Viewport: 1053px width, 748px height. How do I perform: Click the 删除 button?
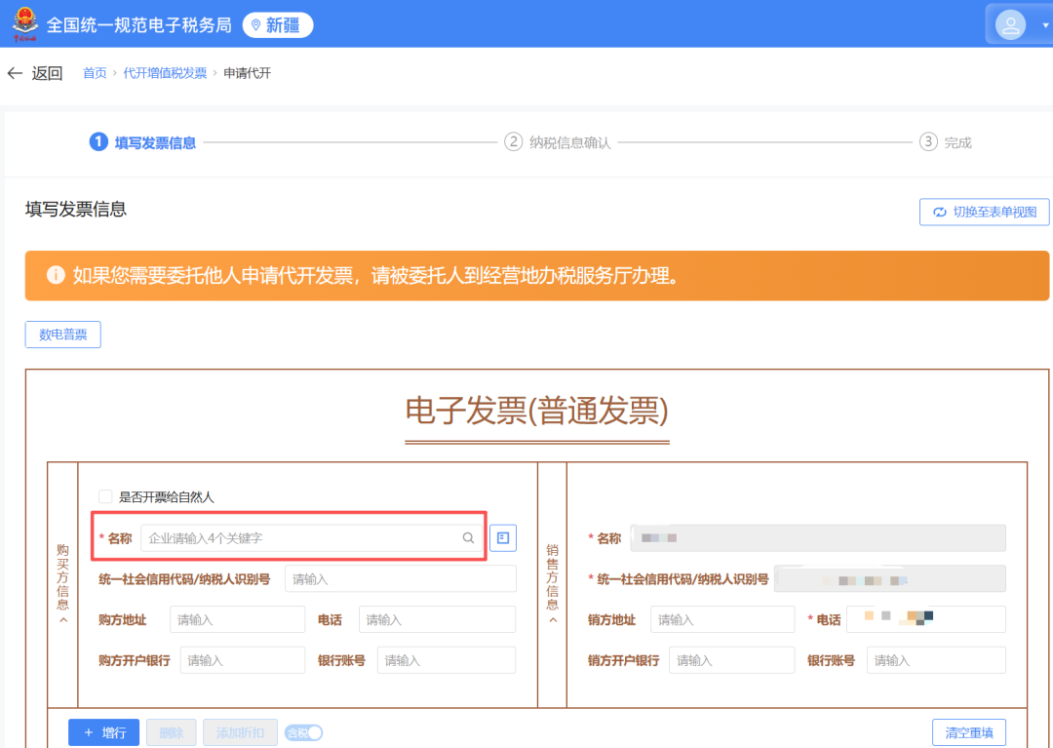pyautogui.click(x=172, y=732)
